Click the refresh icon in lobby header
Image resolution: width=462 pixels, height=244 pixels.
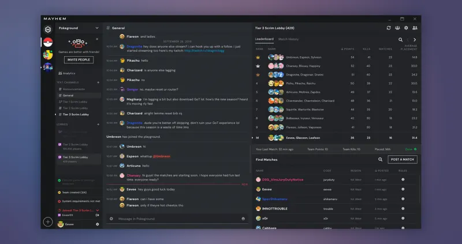click(x=389, y=28)
